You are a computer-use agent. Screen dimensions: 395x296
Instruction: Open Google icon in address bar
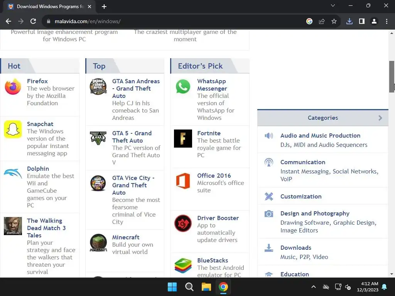pos(309,22)
